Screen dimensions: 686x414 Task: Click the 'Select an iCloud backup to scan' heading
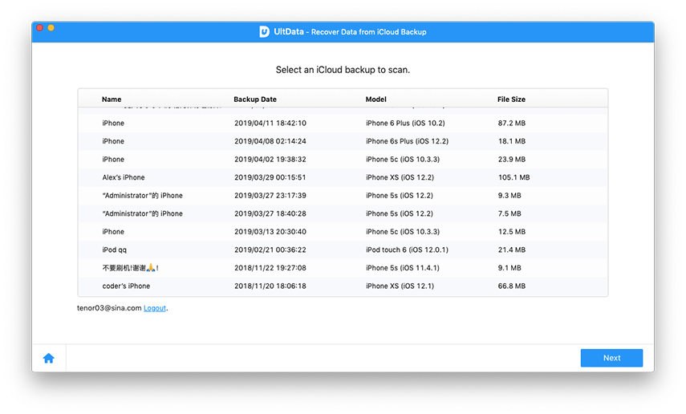point(343,70)
